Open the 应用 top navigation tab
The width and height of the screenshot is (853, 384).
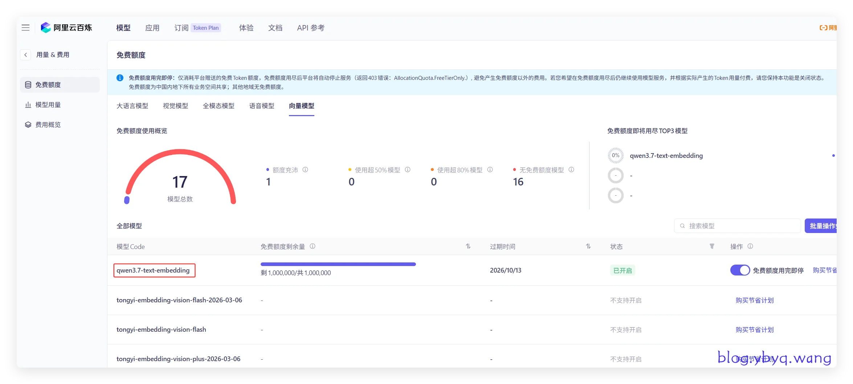pyautogui.click(x=152, y=28)
